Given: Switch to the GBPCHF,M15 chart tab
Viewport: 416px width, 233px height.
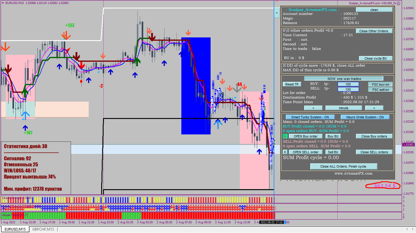Looking at the screenshot, I should [43, 229].
